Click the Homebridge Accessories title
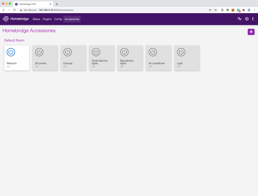The height and width of the screenshot is (196, 258). coord(29,31)
